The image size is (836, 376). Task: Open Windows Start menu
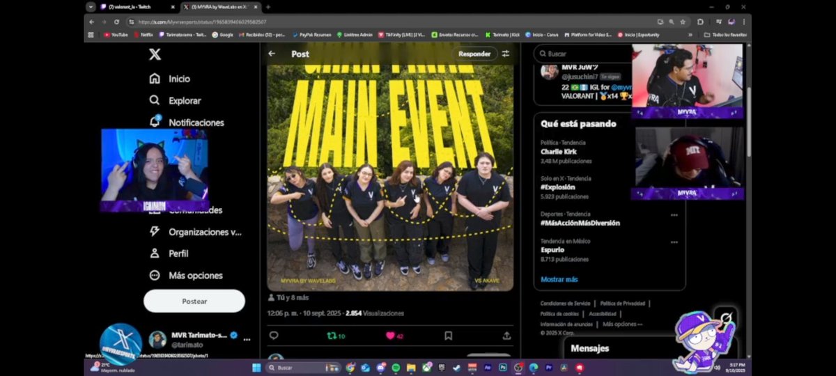tap(256, 368)
